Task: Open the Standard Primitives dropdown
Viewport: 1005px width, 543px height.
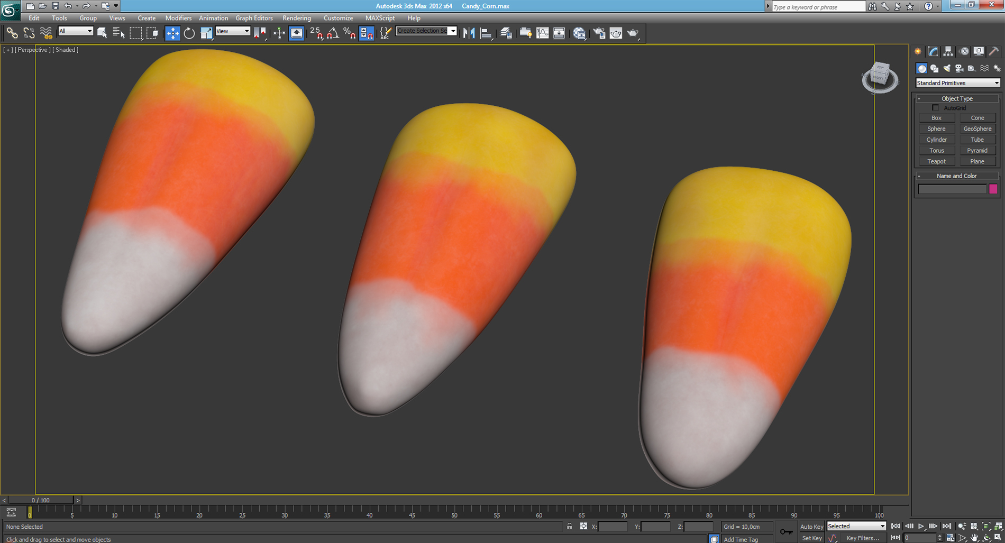Action: click(957, 83)
